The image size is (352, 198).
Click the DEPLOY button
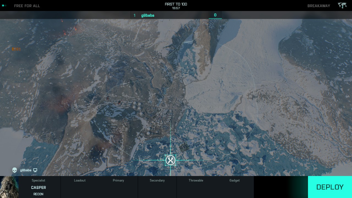tap(330, 187)
